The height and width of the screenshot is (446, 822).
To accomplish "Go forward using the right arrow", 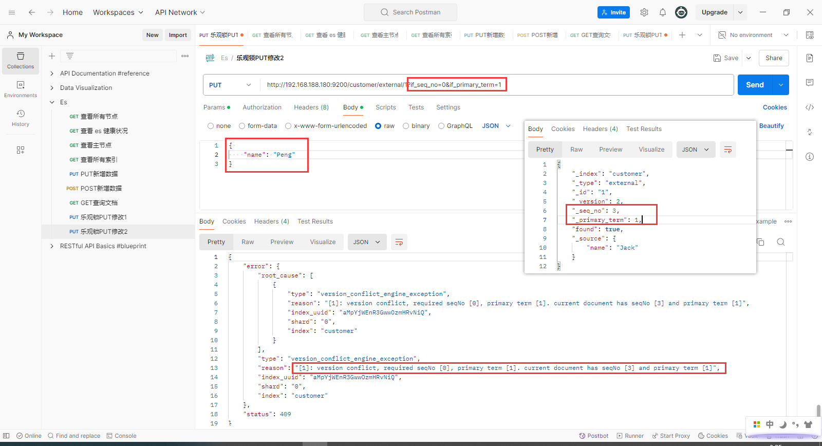I will pos(50,12).
